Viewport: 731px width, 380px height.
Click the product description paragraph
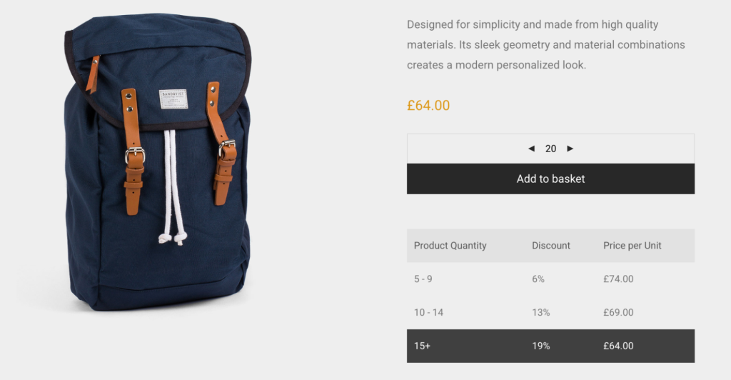coord(545,45)
